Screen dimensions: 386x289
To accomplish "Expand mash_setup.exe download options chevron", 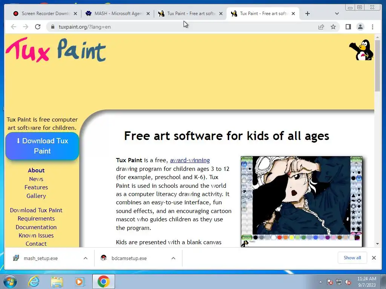I will click(86, 258).
